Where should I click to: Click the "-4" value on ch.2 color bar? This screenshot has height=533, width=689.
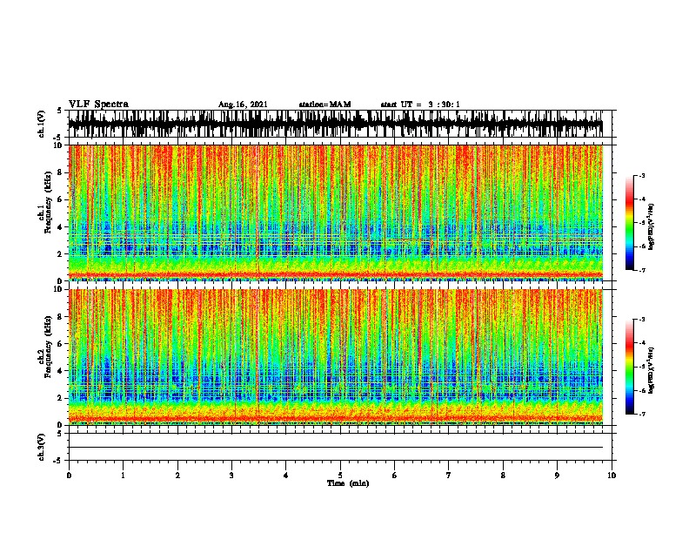[641, 343]
